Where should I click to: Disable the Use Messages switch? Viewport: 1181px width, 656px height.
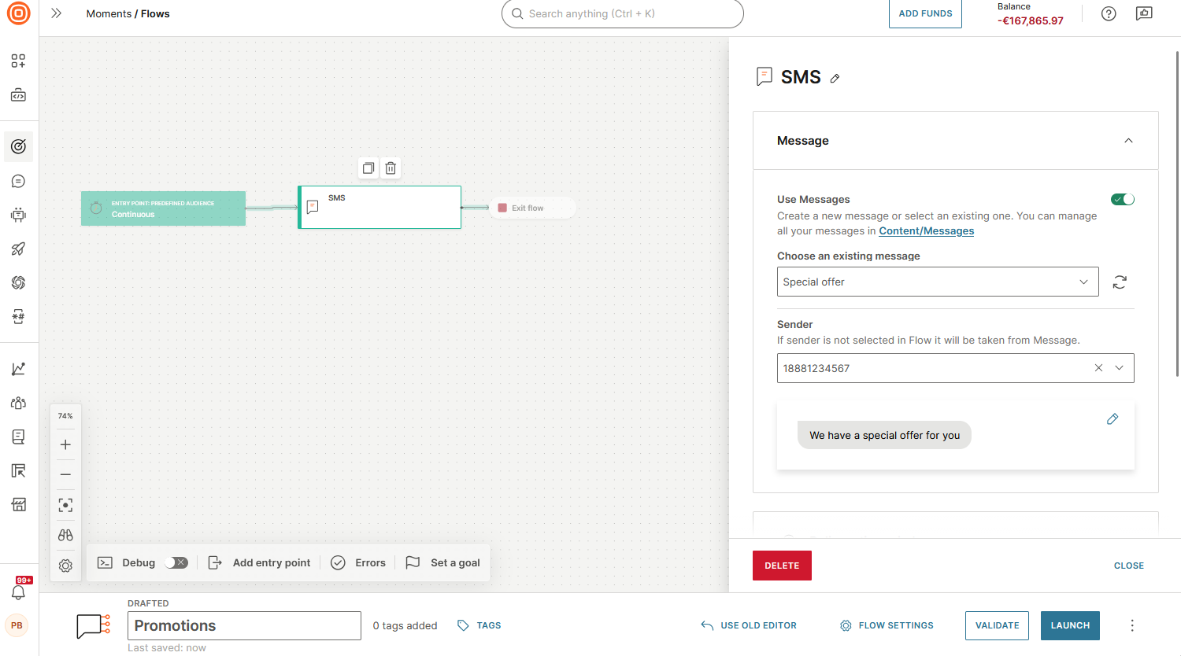[x=1122, y=199]
